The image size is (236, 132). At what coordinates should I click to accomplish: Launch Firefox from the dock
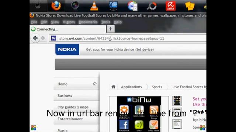56,6
